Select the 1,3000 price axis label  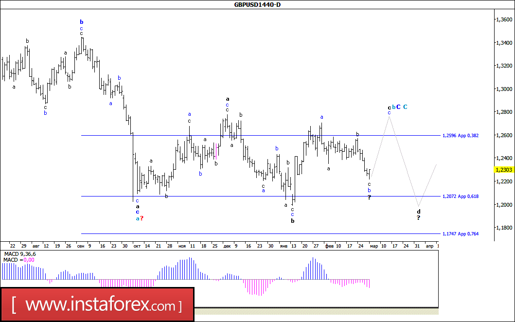pyautogui.click(x=504, y=89)
